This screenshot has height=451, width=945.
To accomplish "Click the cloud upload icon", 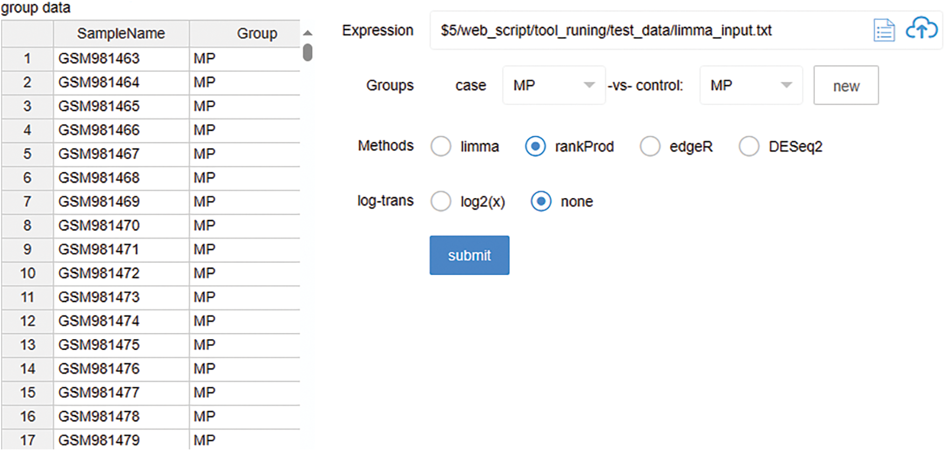I will (921, 28).
